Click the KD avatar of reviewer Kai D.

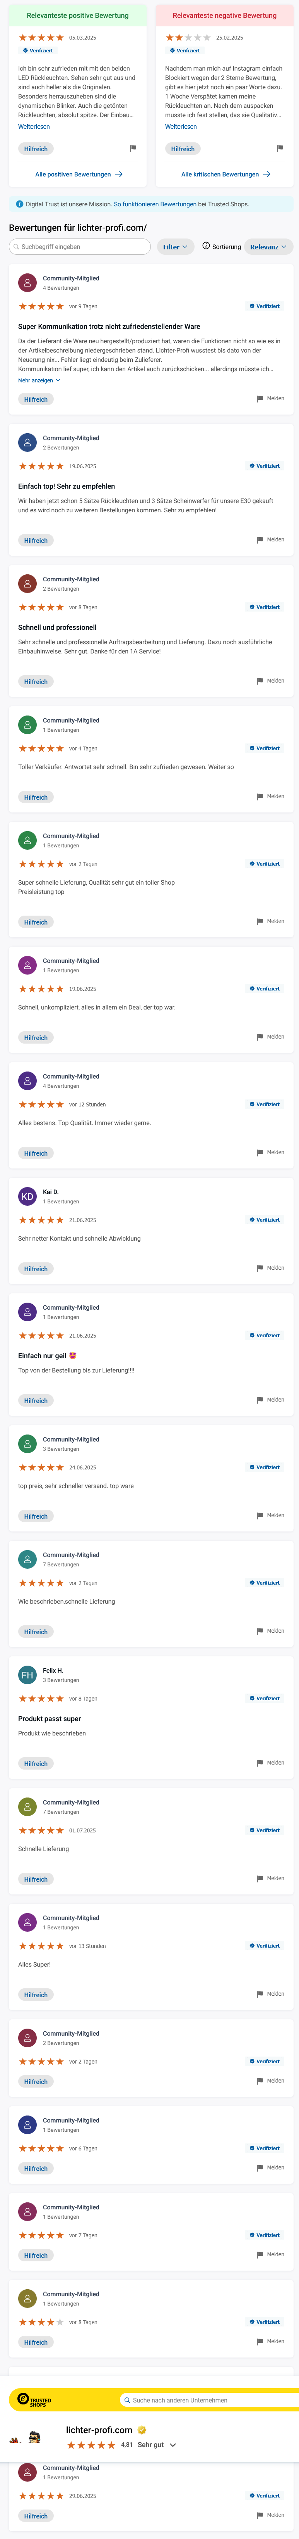[x=27, y=1196]
